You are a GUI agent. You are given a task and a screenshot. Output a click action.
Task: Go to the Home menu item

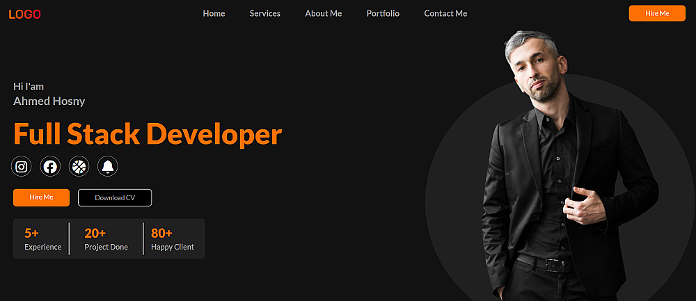point(214,13)
